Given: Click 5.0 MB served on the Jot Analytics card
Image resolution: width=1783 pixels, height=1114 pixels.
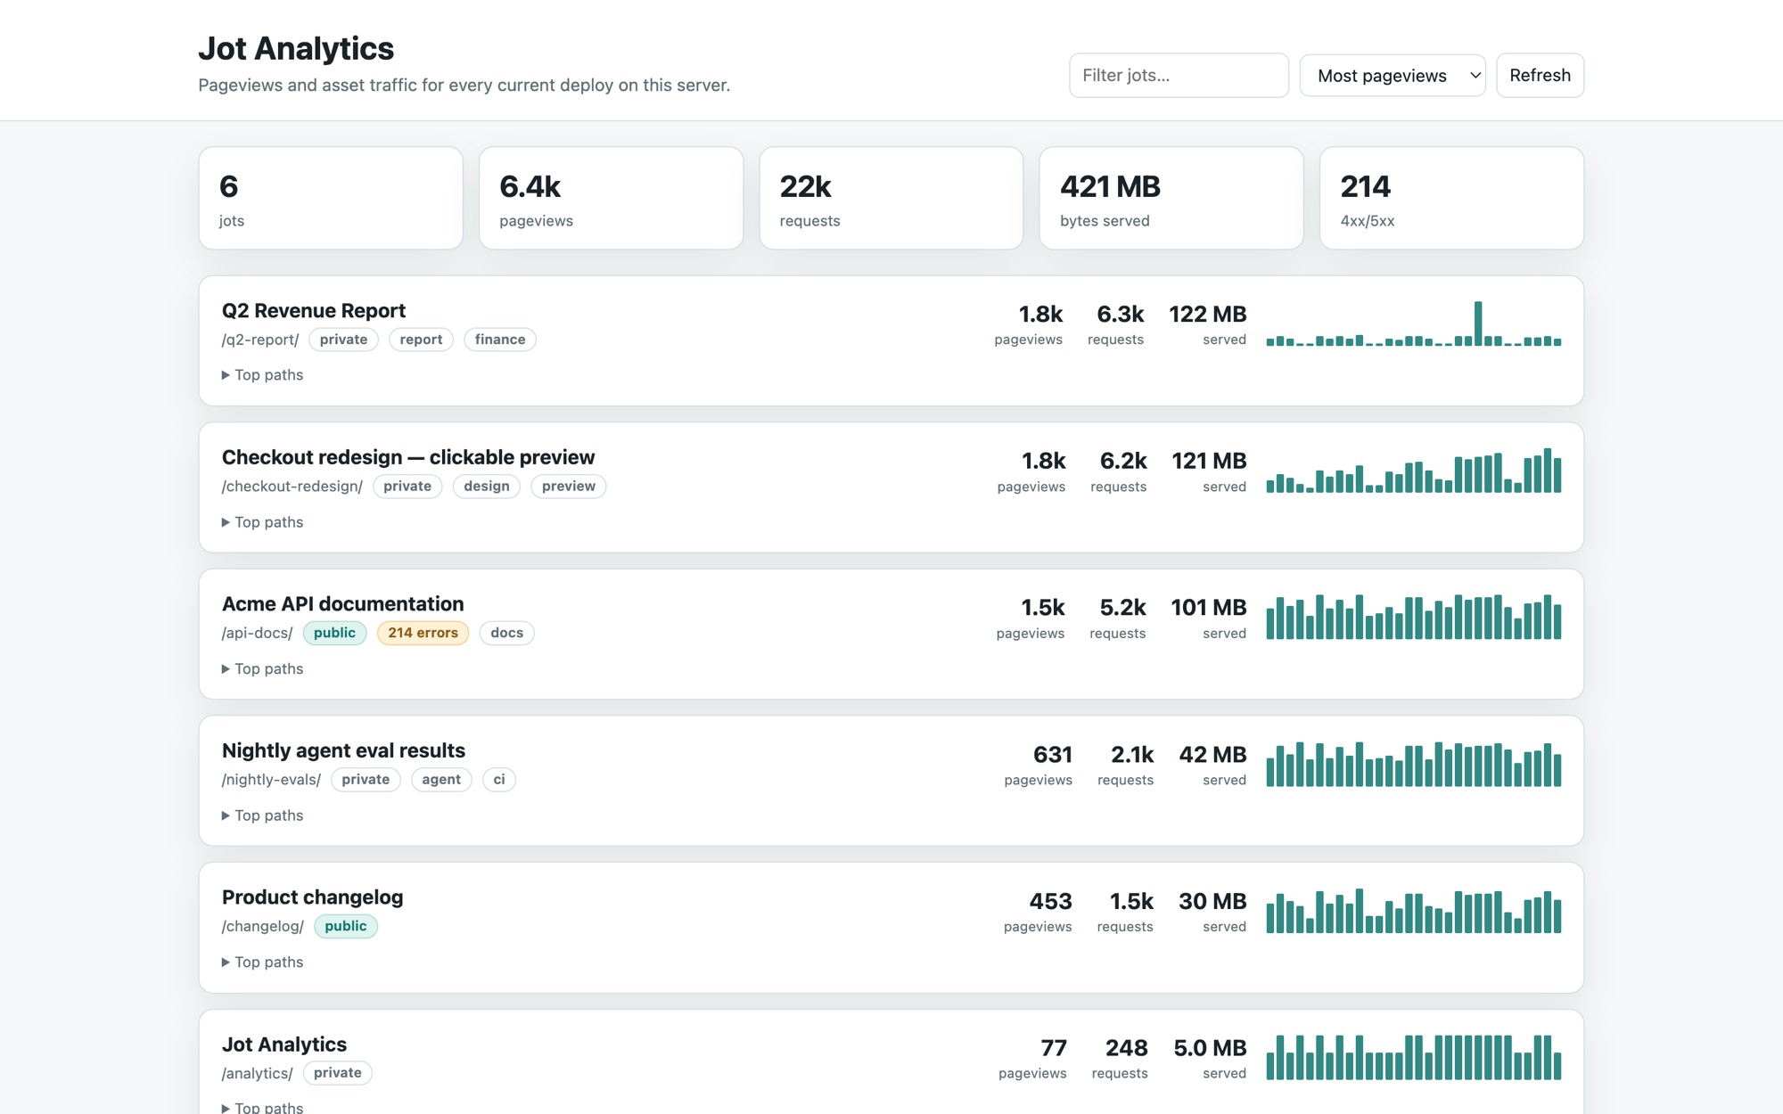Looking at the screenshot, I should [1210, 1059].
